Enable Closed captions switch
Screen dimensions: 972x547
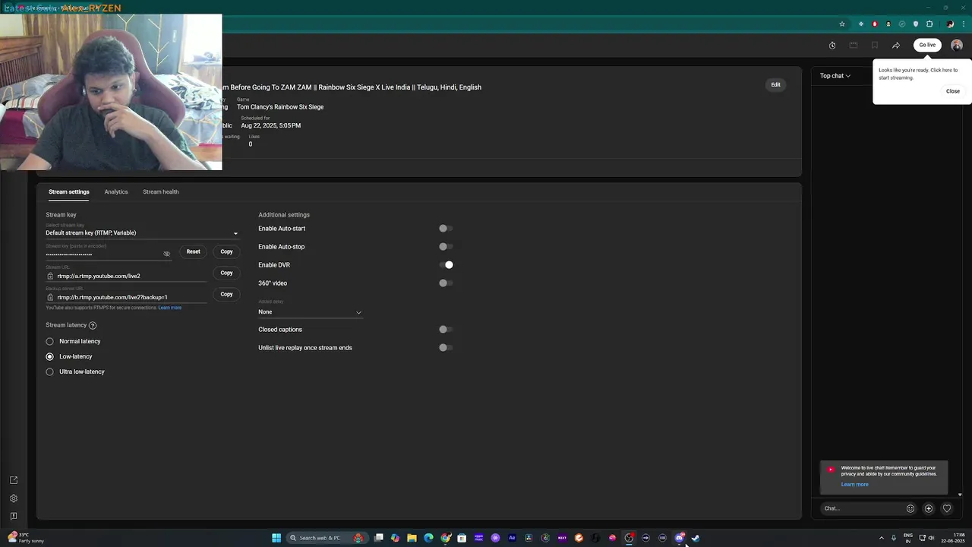point(446,330)
